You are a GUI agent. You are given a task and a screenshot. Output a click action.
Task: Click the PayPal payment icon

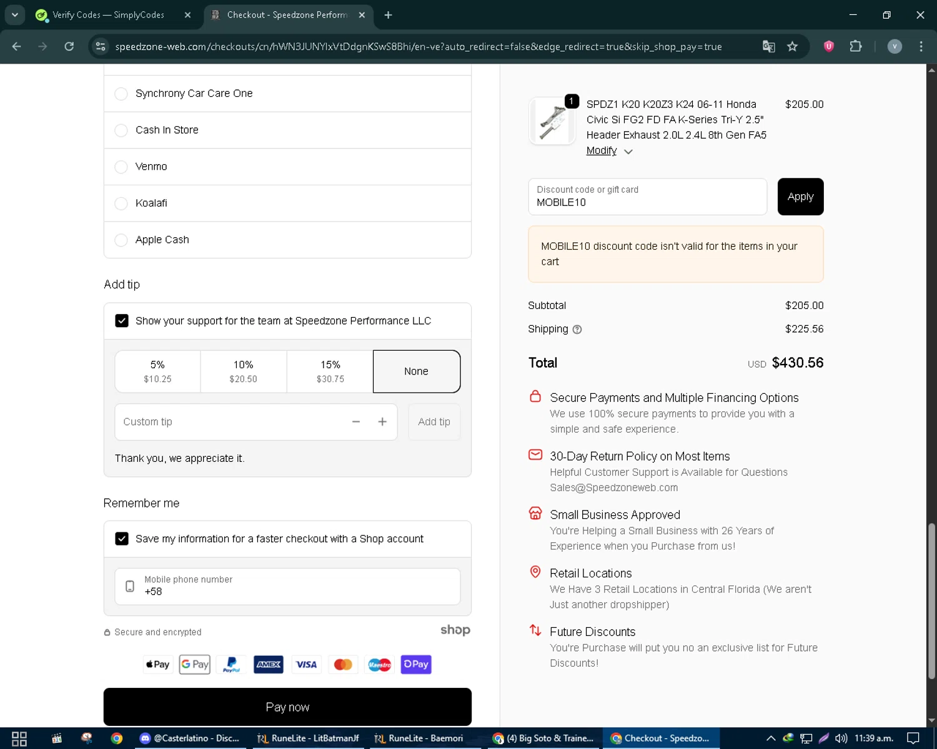tap(232, 664)
